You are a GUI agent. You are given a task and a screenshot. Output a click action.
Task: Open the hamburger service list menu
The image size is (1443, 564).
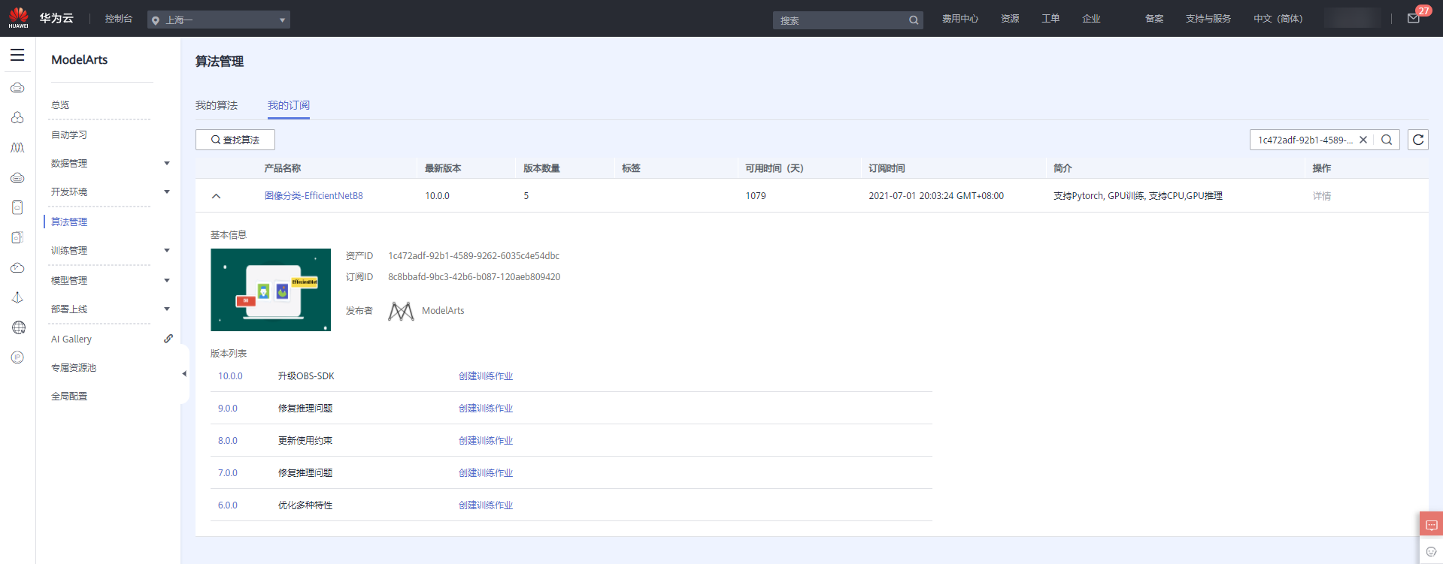click(x=17, y=55)
